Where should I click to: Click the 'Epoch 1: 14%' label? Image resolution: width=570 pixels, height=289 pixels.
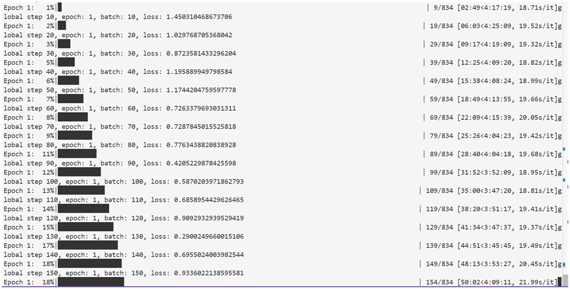pyautogui.click(x=29, y=209)
